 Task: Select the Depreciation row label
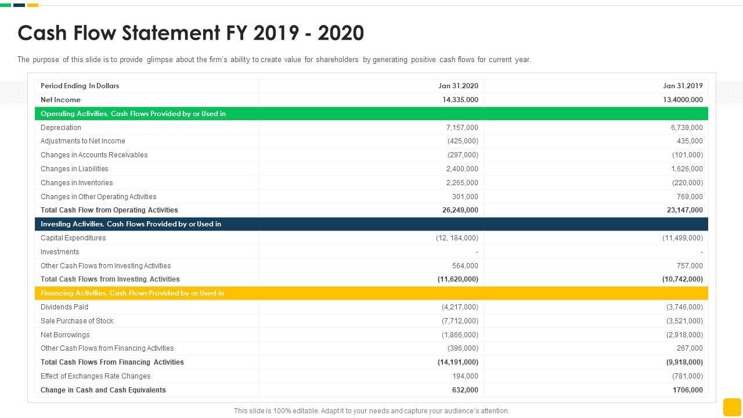click(x=61, y=128)
